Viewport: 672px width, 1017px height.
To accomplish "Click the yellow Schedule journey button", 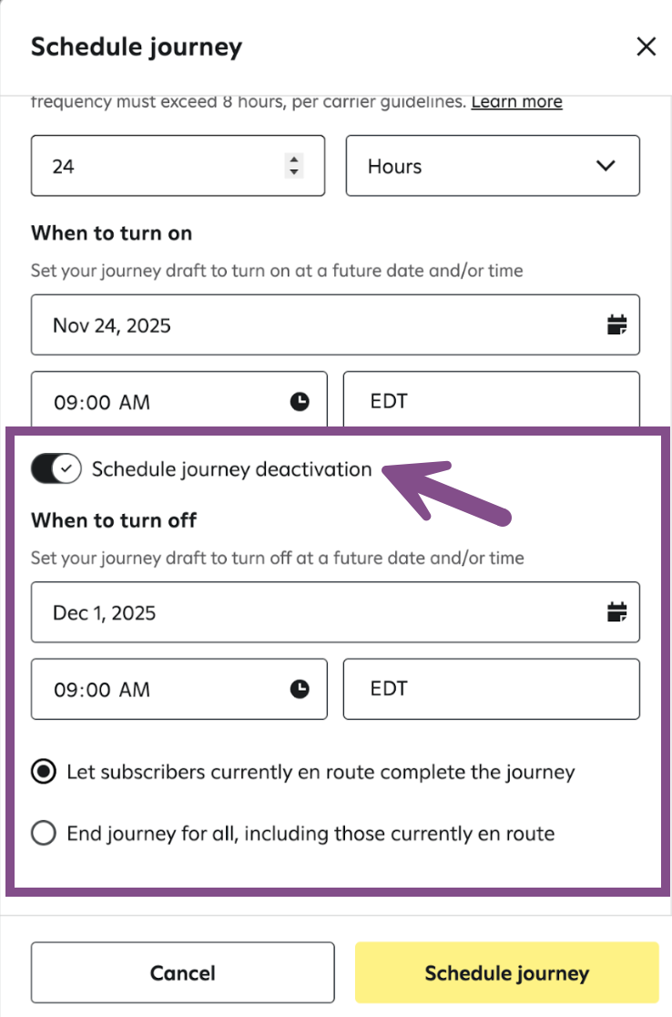I will pyautogui.click(x=506, y=972).
